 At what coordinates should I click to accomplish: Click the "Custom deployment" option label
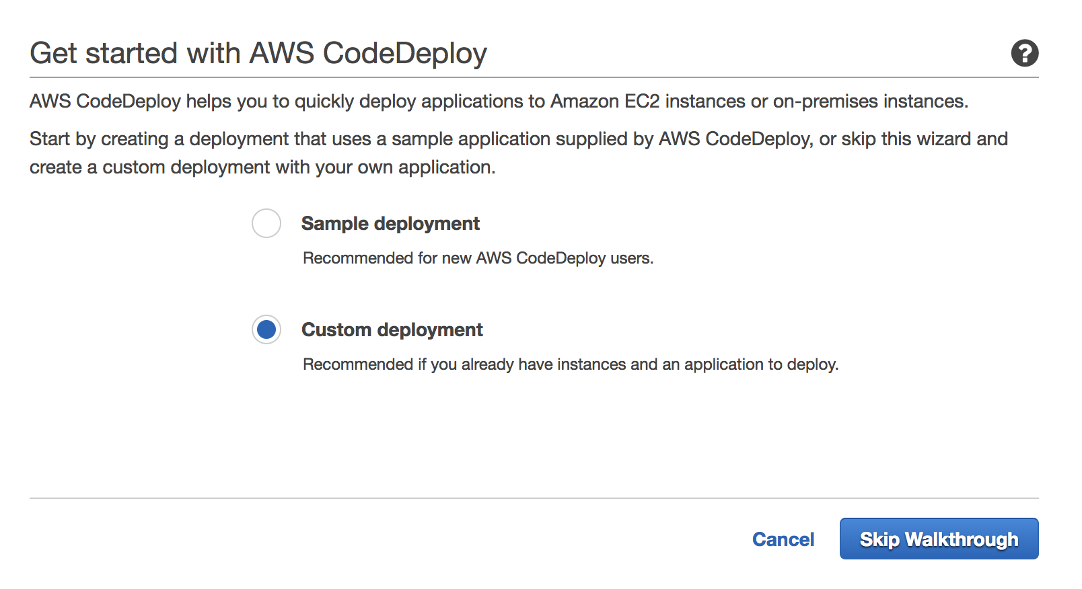(x=392, y=329)
